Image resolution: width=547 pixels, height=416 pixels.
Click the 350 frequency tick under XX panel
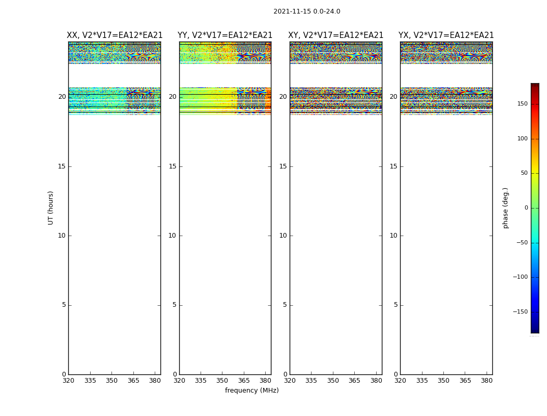point(111,381)
